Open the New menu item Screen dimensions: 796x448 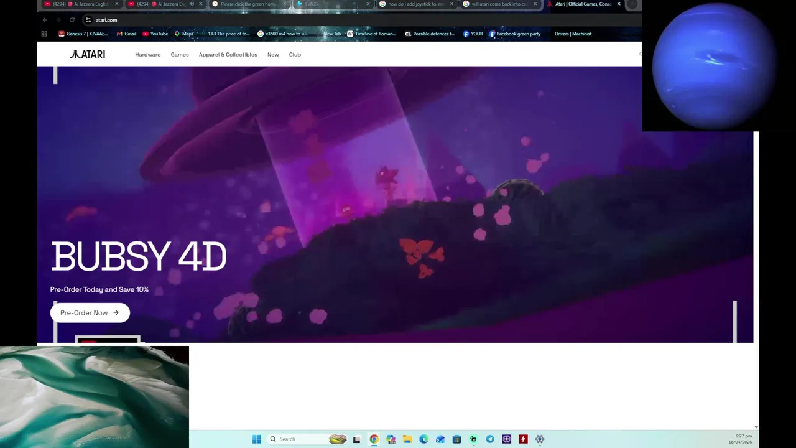[273, 55]
